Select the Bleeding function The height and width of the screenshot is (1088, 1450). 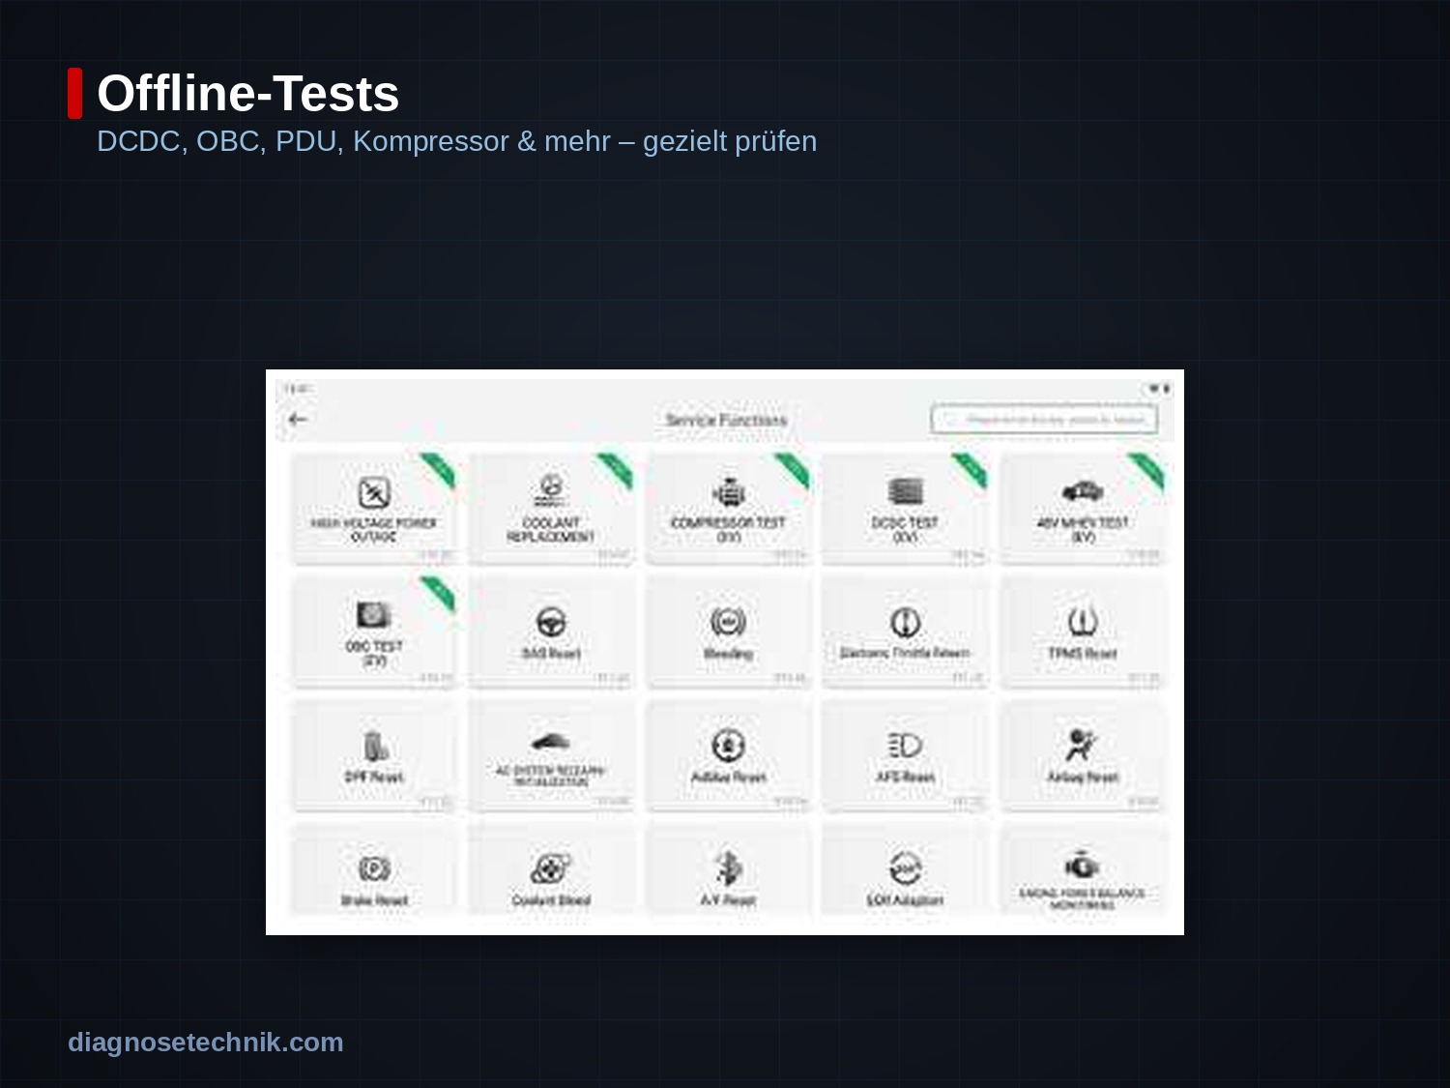coord(728,632)
